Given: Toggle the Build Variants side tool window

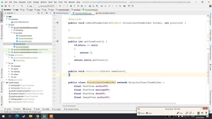Looking at the screenshot, I should tap(2, 87).
